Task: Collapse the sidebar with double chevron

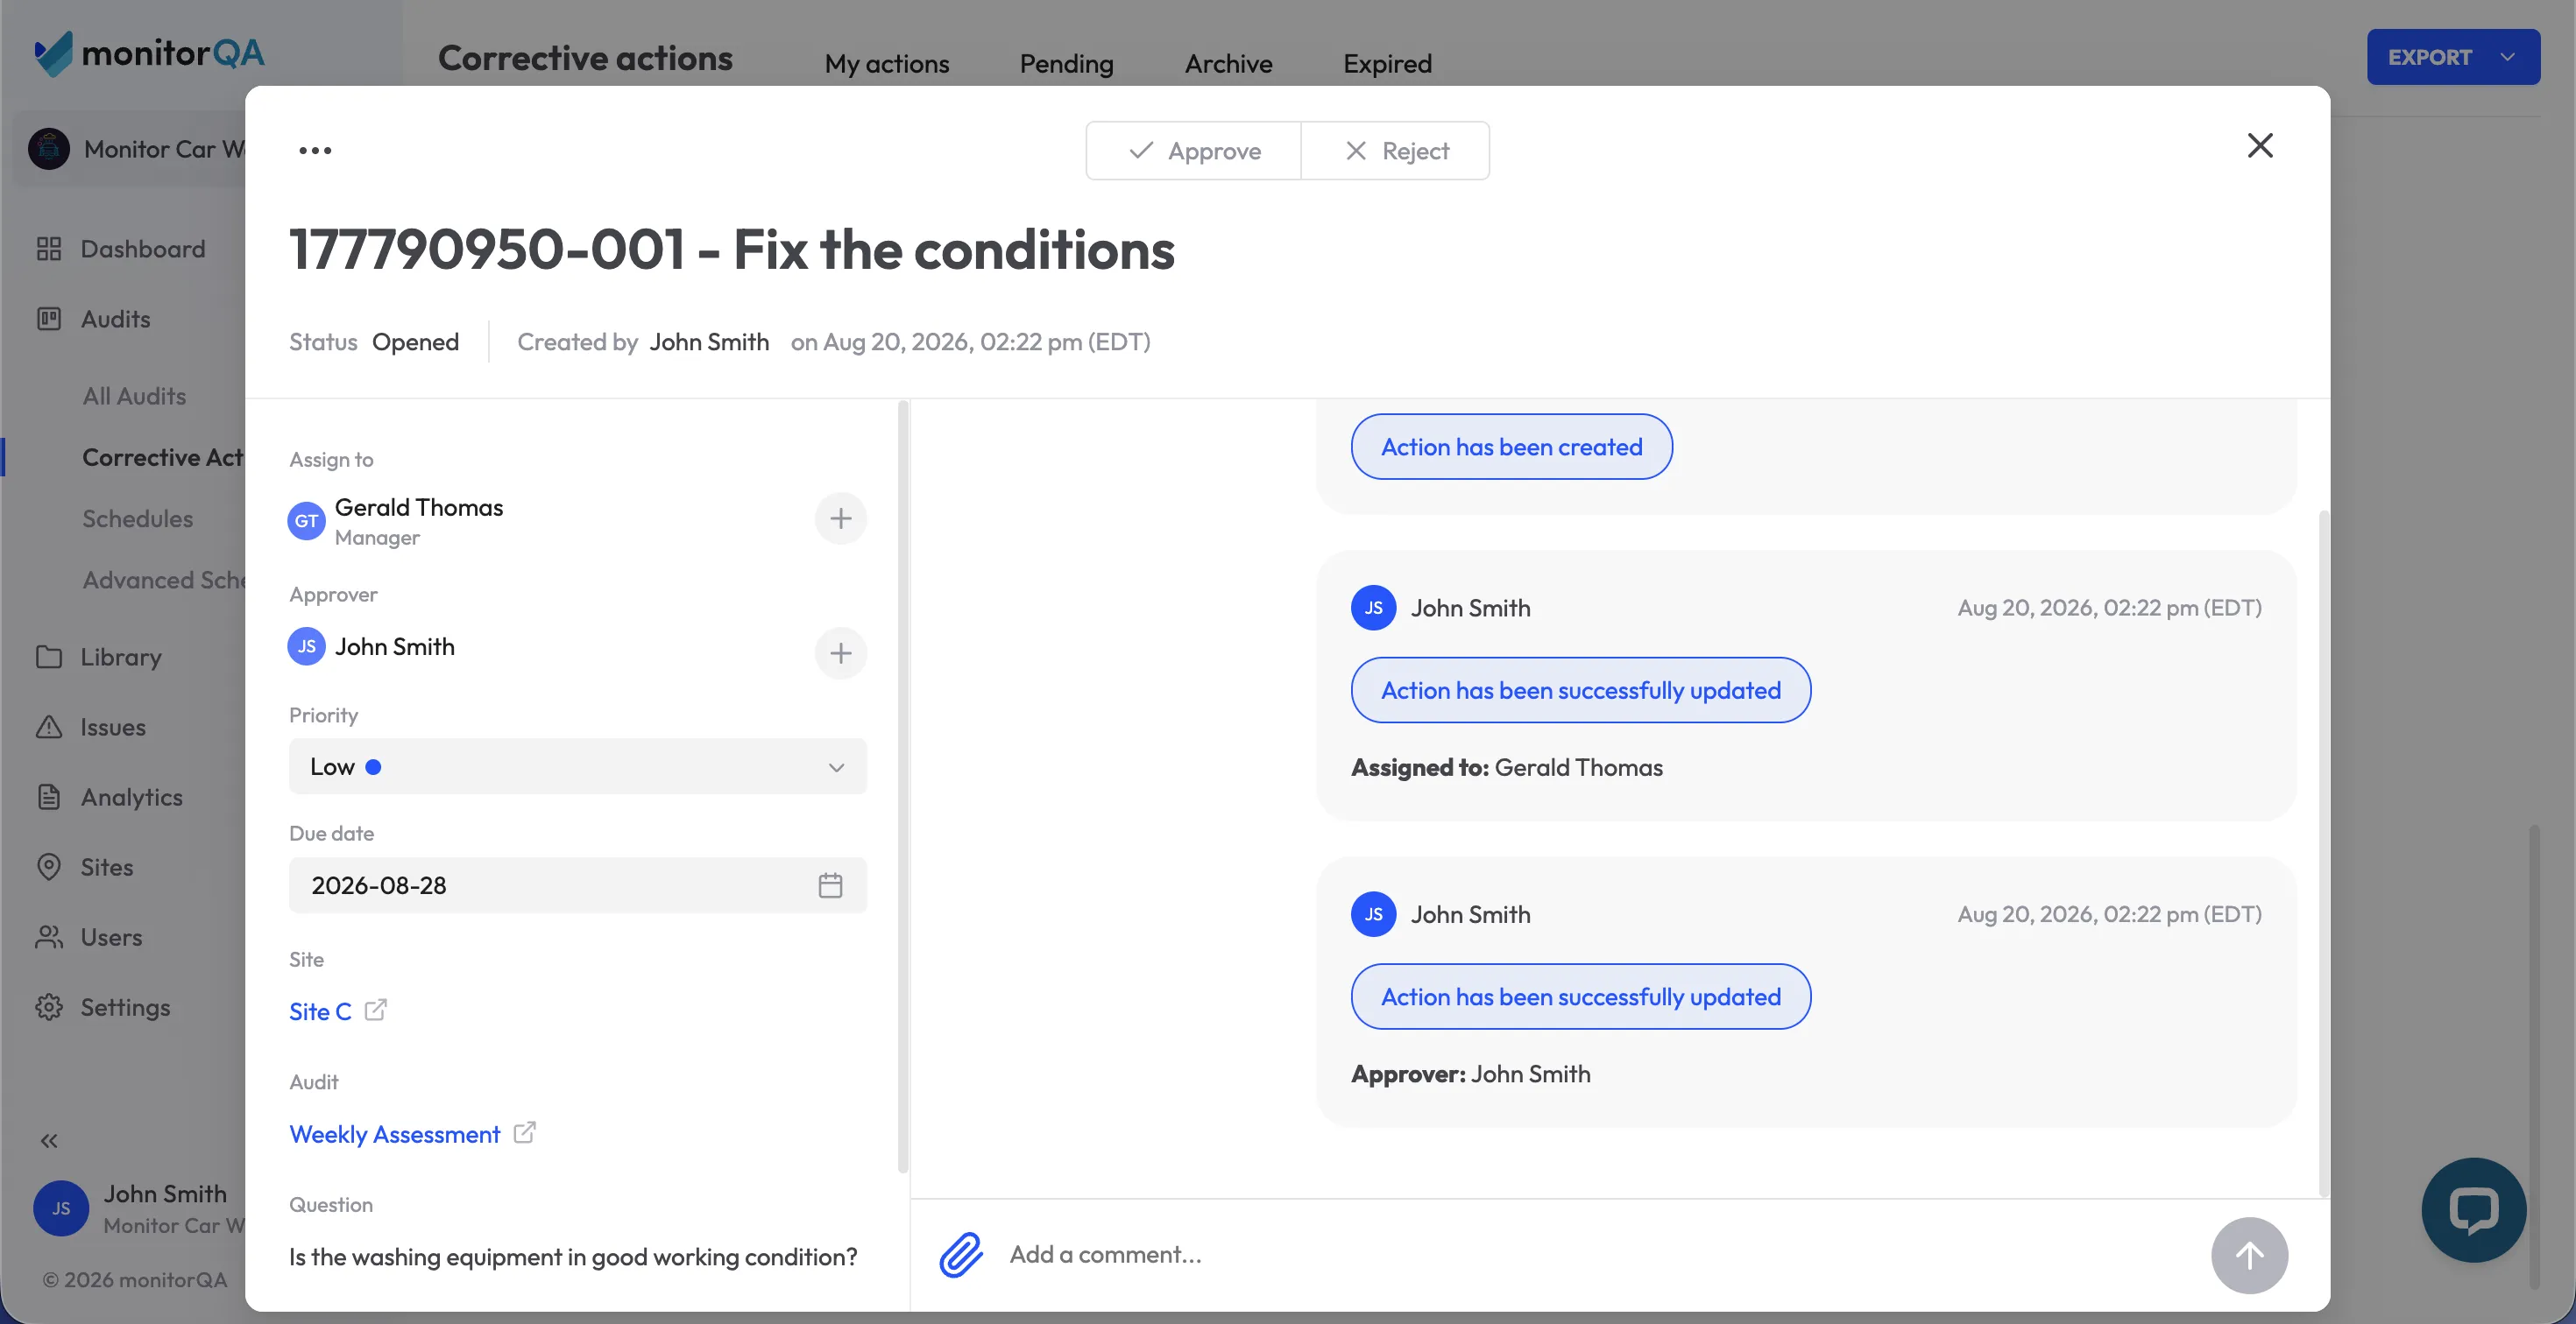Action: coord(49,1140)
